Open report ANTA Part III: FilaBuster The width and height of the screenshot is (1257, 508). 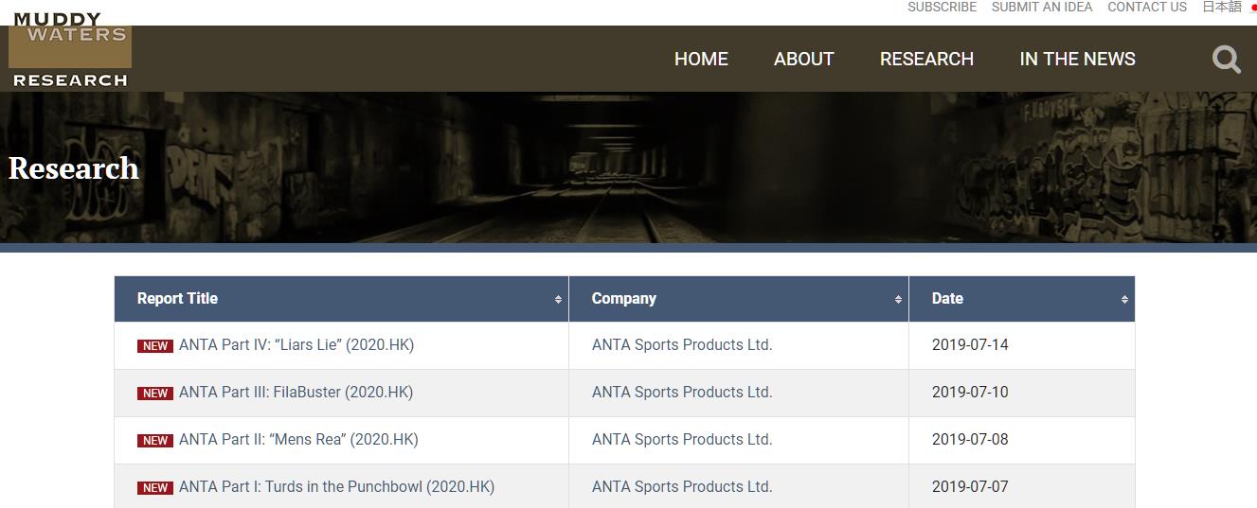(x=296, y=393)
